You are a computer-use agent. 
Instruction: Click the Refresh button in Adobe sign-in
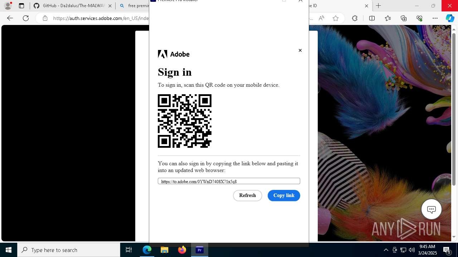247,196
